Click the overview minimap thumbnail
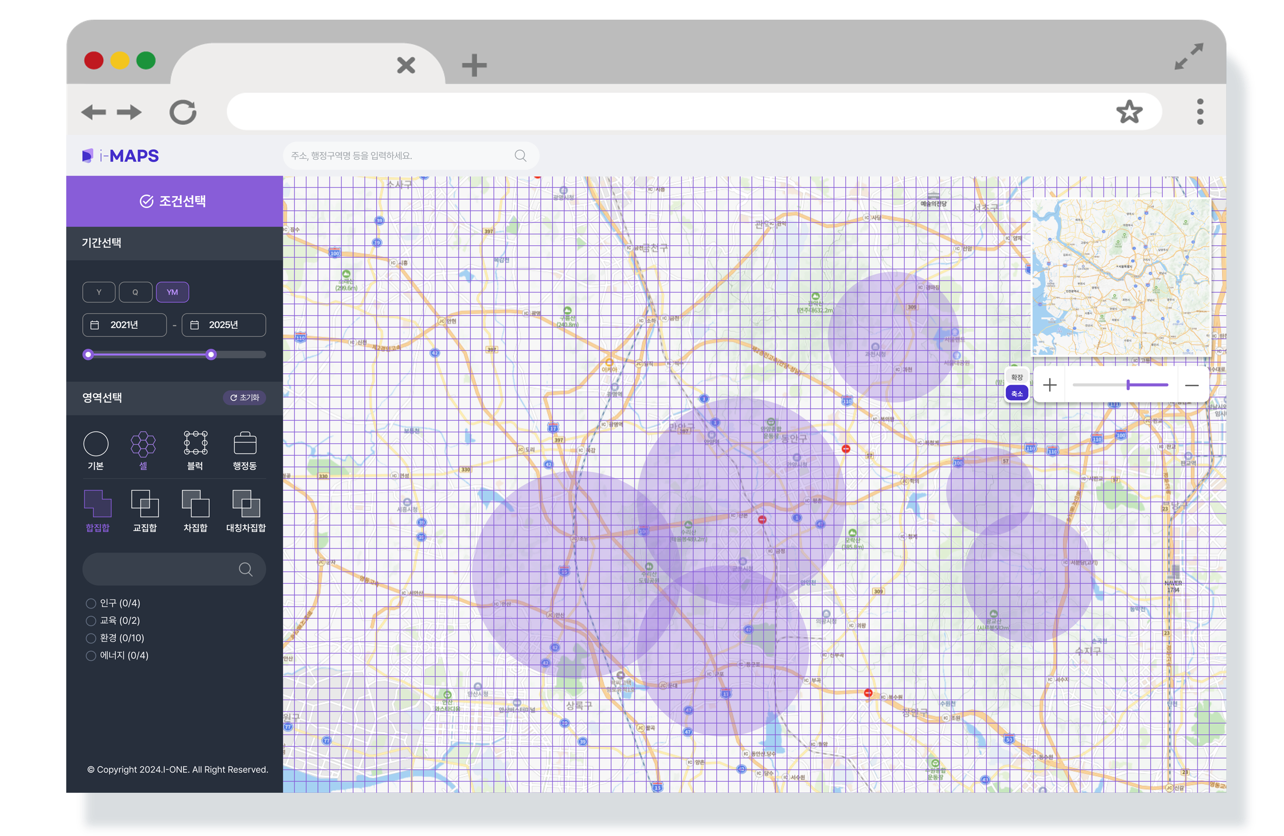Screen dimensions: 1284x836 [x=1121, y=277]
